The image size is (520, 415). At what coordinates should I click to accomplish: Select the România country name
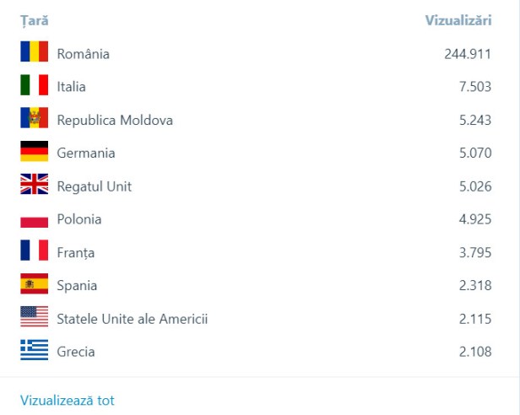coord(83,54)
